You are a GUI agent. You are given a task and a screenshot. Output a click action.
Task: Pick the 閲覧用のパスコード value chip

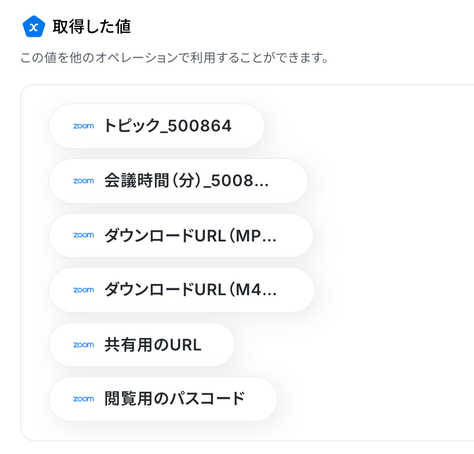point(163,399)
